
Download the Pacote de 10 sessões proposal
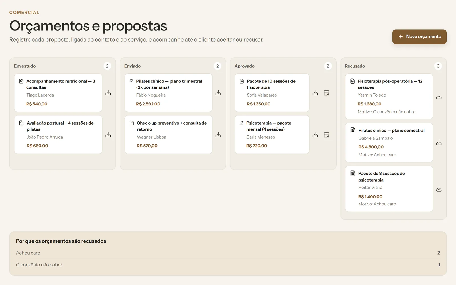point(315,93)
